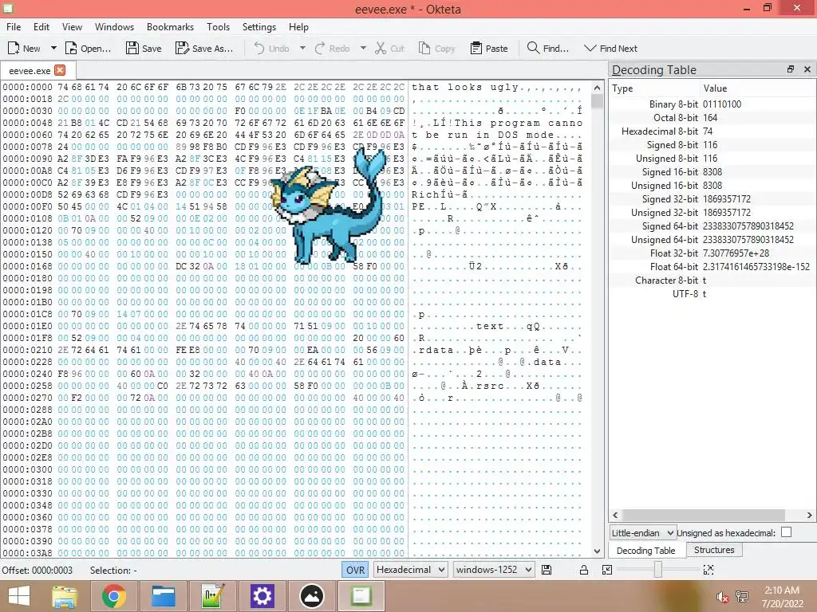Click 'that looks ugly' in character column

465,87
